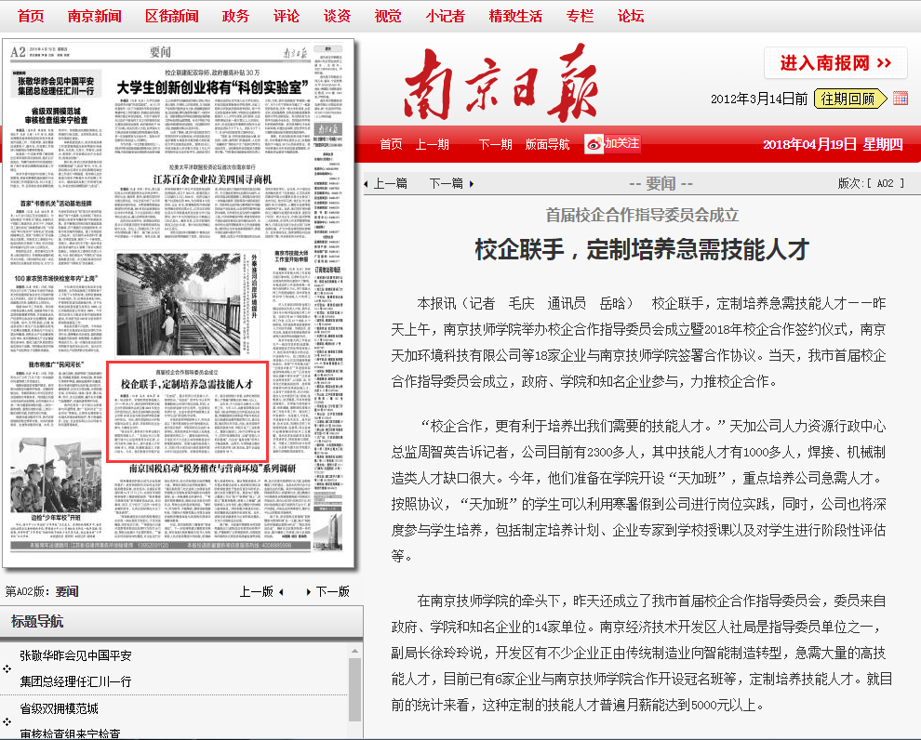Open the calendar icon beside 往期回顾
The height and width of the screenshot is (740, 921).
tap(900, 99)
